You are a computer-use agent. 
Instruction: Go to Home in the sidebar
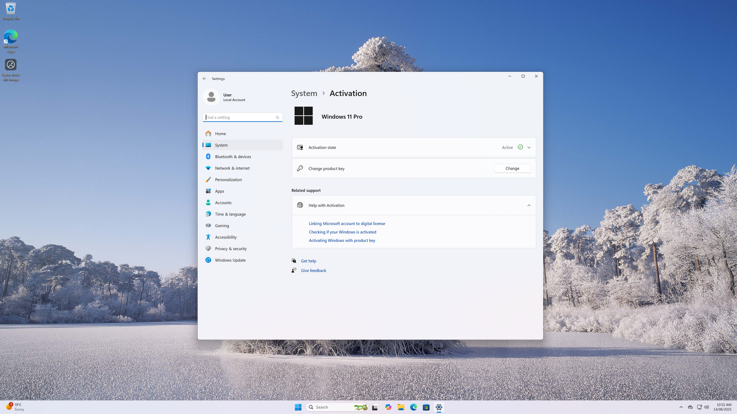coord(220,134)
